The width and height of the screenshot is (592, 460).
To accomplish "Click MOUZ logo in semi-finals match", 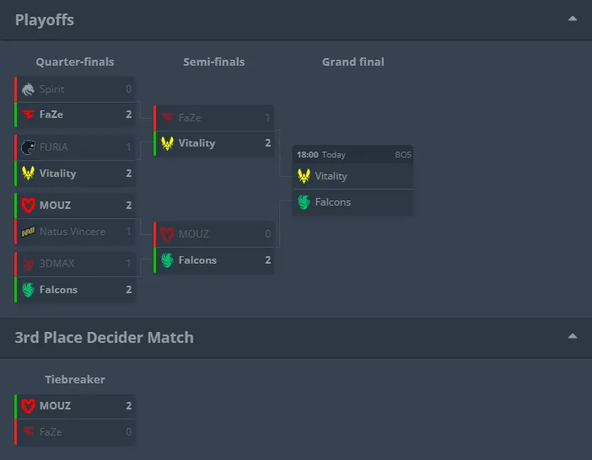I will click(x=167, y=234).
